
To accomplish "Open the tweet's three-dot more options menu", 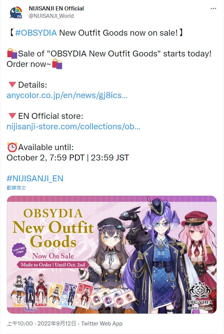I will (213, 9).
